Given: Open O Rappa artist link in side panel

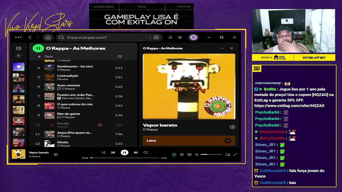Looking at the screenshot, I should (x=150, y=130).
